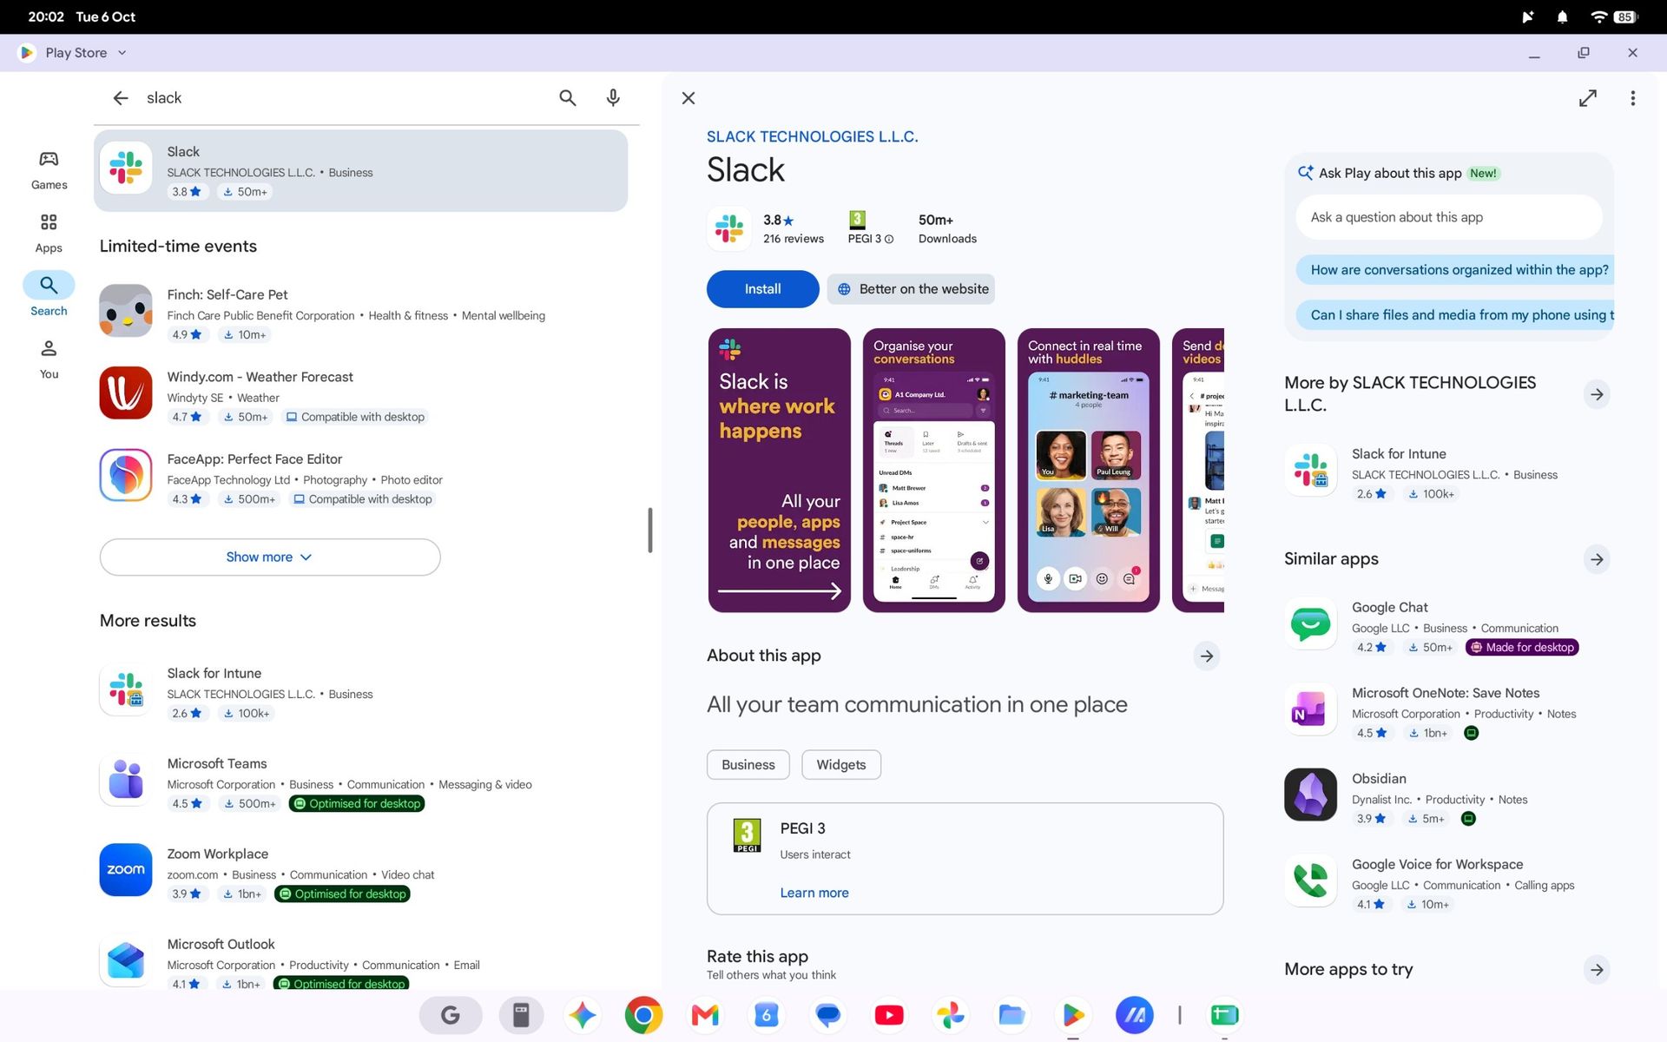Viewport: 1667px width, 1042px height.
Task: Click the 50m+ Downloads stat
Action: (x=947, y=229)
